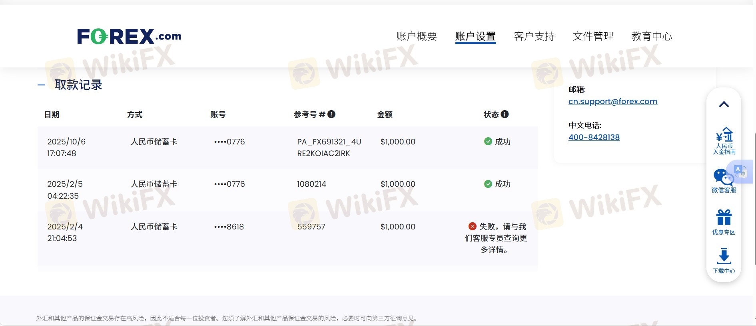
Task: Click the 日期 column header
Action: point(52,115)
